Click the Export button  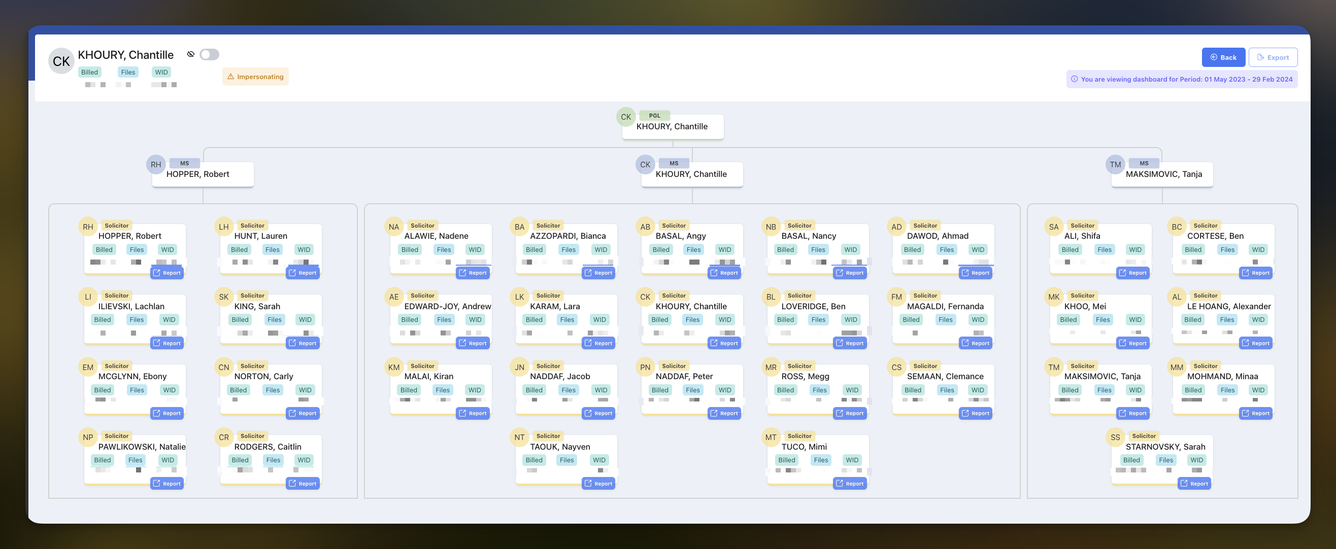click(1273, 57)
